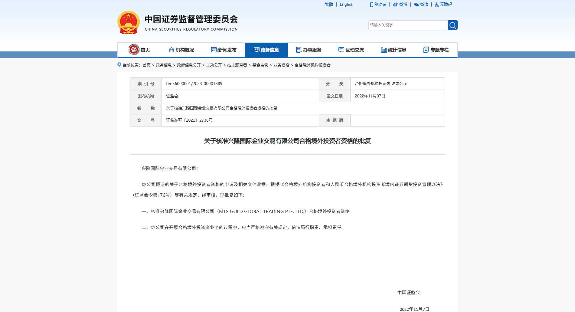
Task: Go to breadcrumb 首页
Action: pyautogui.click(x=146, y=65)
